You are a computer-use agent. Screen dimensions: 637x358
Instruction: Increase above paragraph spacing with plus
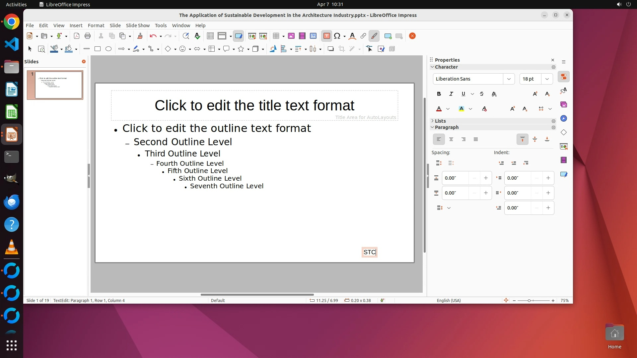tap(486, 178)
